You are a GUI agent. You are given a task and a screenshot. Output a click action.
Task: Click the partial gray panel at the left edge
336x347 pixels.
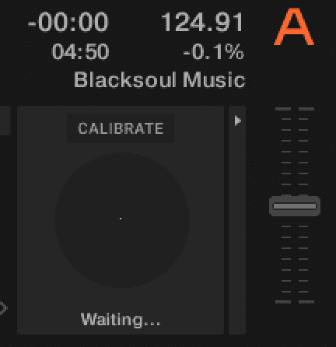pos(5,121)
